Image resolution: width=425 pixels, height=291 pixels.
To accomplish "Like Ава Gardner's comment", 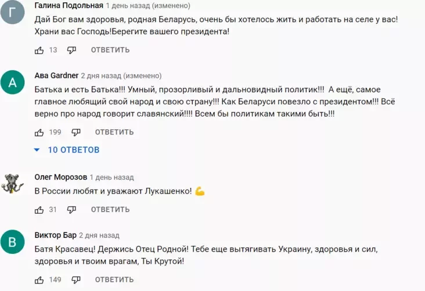I will [39, 132].
